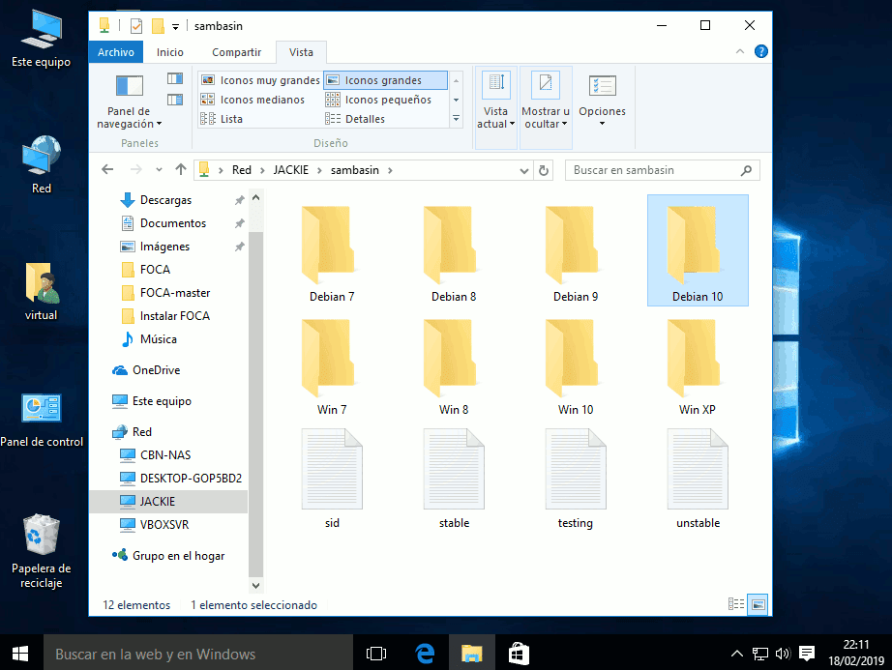Switch to the Compartir tab
892x670 pixels.
237,52
